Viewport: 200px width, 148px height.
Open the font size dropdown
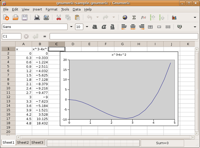click(x=87, y=27)
